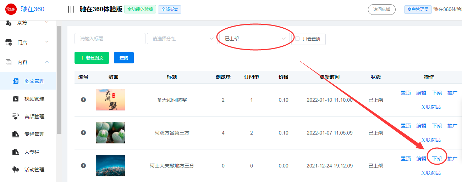The image size is (462, 182).
Task: Toggle the sidebar collapse bars icon
Action: tap(71, 9)
